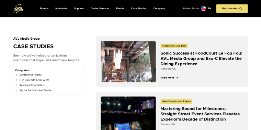
Task: Go to the Events page
Action: coord(120,9)
